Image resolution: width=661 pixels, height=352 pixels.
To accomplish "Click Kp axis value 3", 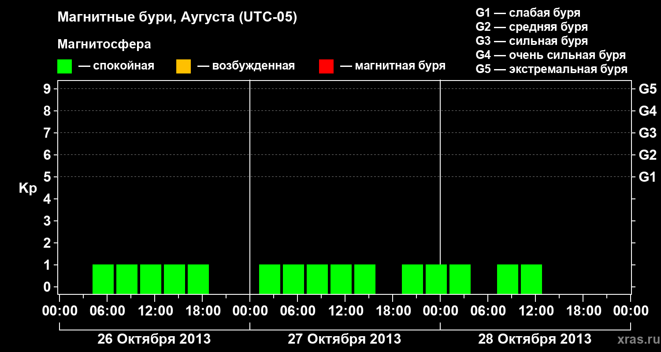I will (x=48, y=221).
